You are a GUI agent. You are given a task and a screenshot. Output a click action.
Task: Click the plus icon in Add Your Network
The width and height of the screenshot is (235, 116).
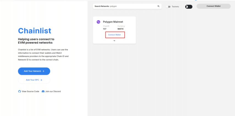pos(43,71)
